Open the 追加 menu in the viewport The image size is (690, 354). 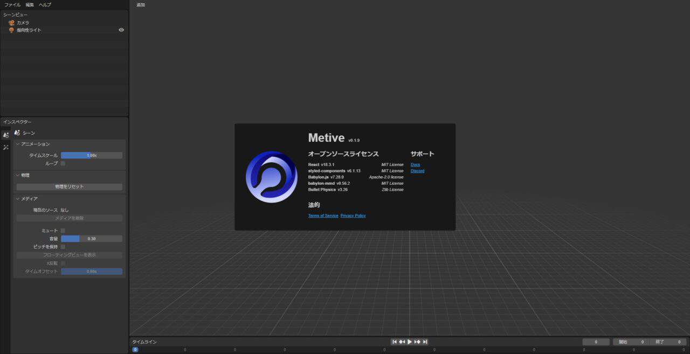pyautogui.click(x=141, y=5)
